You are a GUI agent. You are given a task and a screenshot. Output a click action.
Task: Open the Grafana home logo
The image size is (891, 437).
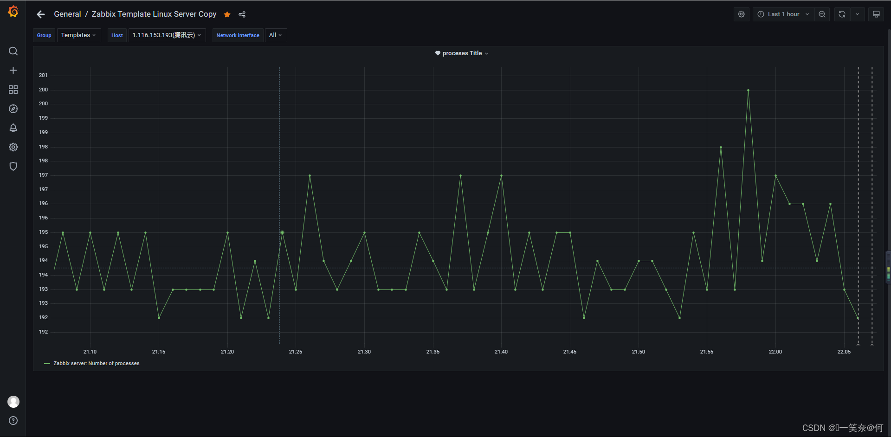[x=13, y=11]
